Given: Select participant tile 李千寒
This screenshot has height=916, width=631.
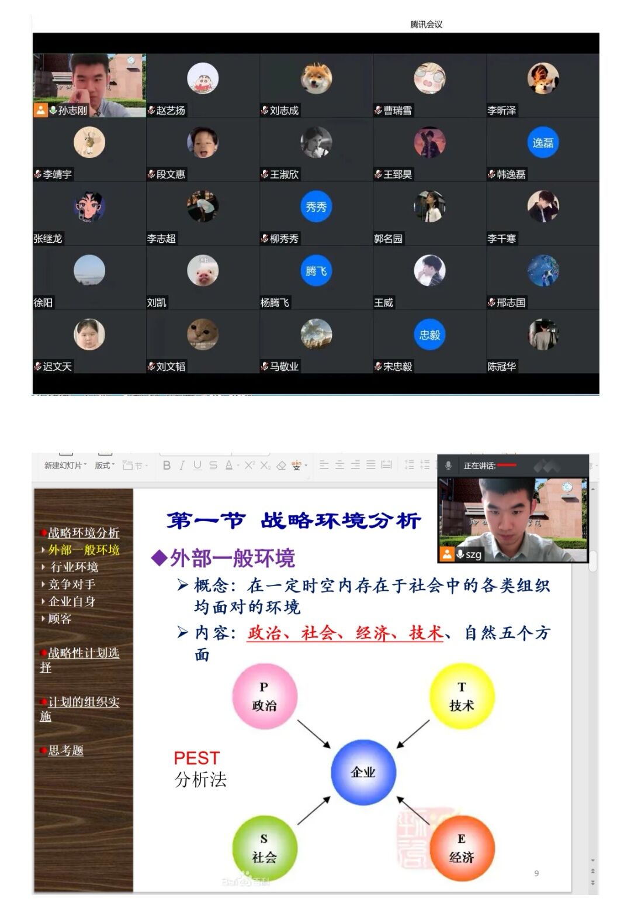Looking at the screenshot, I should coord(543,213).
